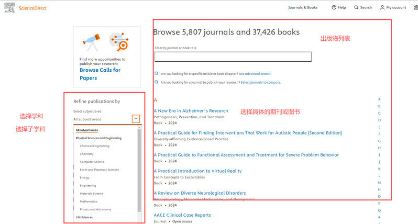
Task: Open the advanced search link
Action: click(x=258, y=74)
